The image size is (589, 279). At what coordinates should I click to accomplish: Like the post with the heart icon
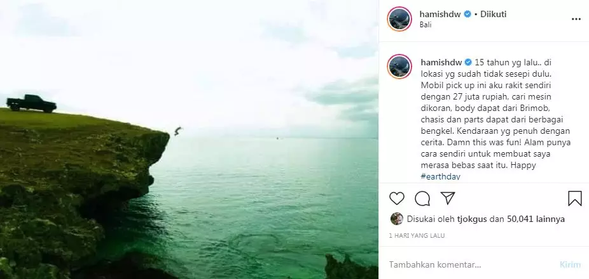[x=397, y=198]
